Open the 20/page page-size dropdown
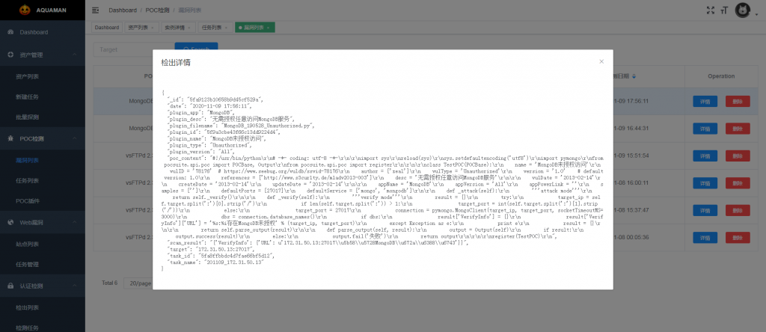The width and height of the screenshot is (766, 332). click(x=138, y=283)
